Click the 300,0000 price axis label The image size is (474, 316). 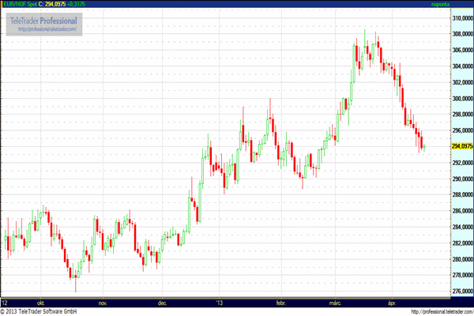pos(461,98)
